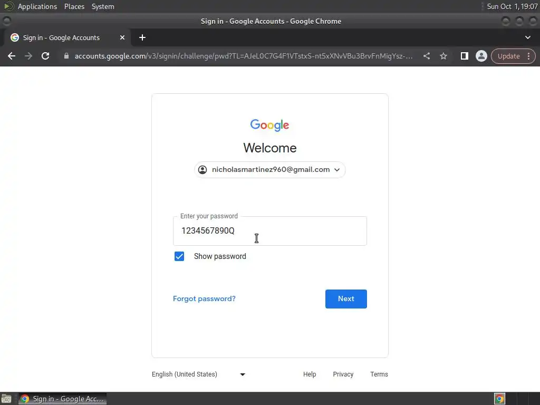The image size is (540, 405).
Task: Reload the sign-in page
Action: [45, 56]
